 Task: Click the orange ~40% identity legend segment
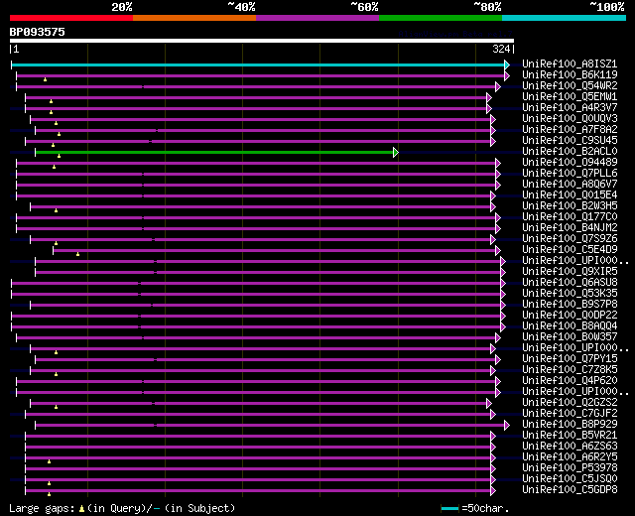pos(194,18)
